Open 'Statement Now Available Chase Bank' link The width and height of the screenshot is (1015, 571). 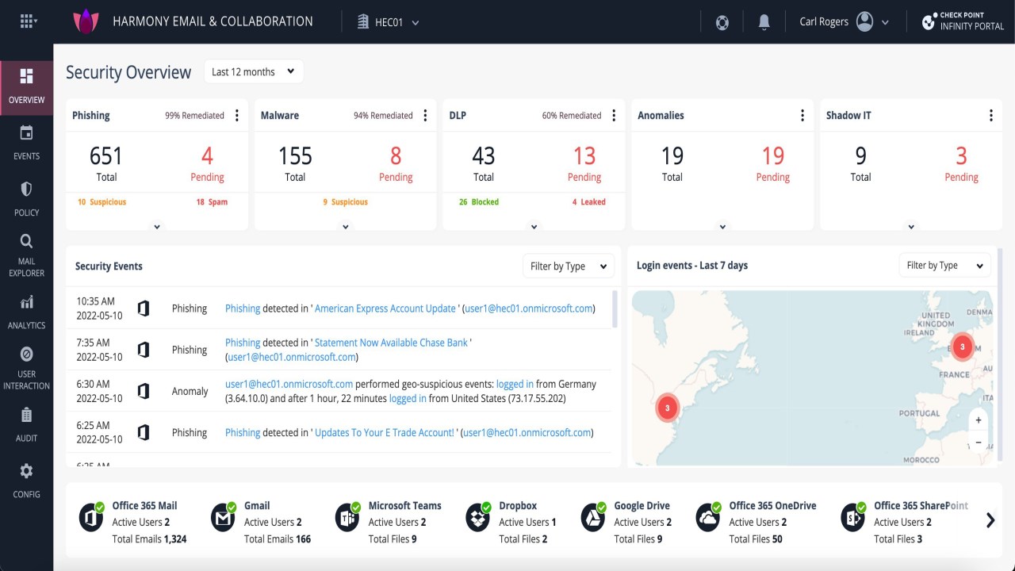tap(391, 343)
